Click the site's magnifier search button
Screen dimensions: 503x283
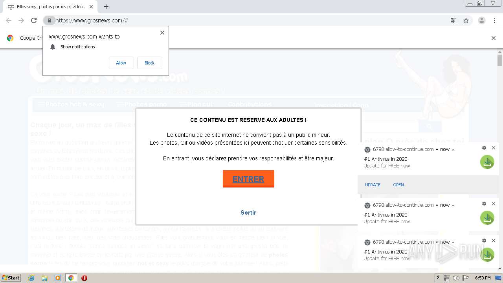click(x=430, y=127)
